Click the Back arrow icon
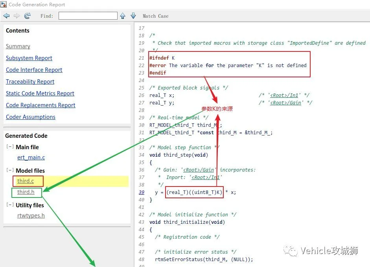370x267 pixels. click(x=6, y=16)
